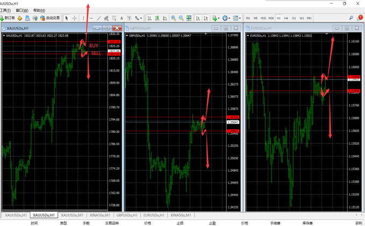The image size is (365, 226).
Task: Open the Window (窗口) menu
Action: (22, 10)
